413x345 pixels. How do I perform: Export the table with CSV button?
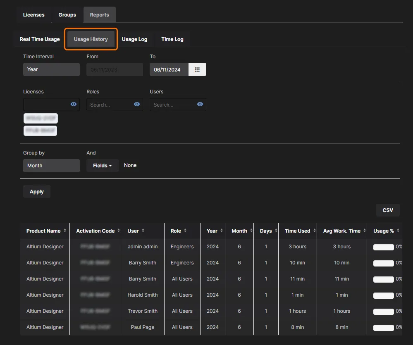click(388, 210)
